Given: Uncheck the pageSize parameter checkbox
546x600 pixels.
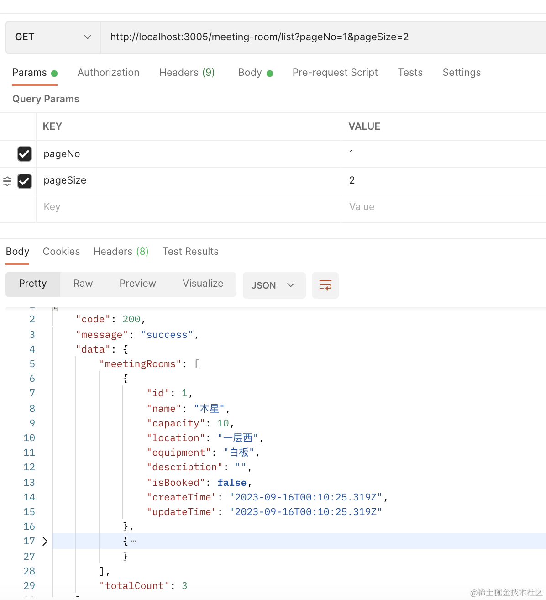Looking at the screenshot, I should [25, 181].
